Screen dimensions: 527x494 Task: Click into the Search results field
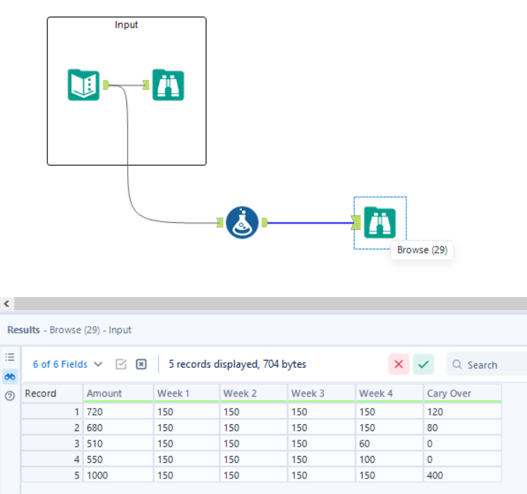coord(487,365)
